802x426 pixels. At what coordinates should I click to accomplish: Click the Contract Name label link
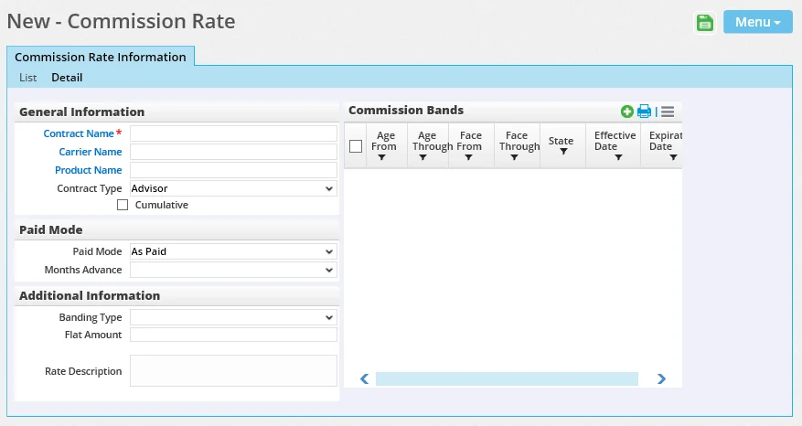[x=79, y=133]
